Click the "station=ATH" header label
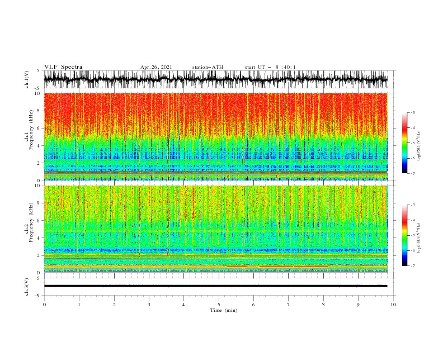The height and width of the screenshot is (342, 443). tap(208, 67)
